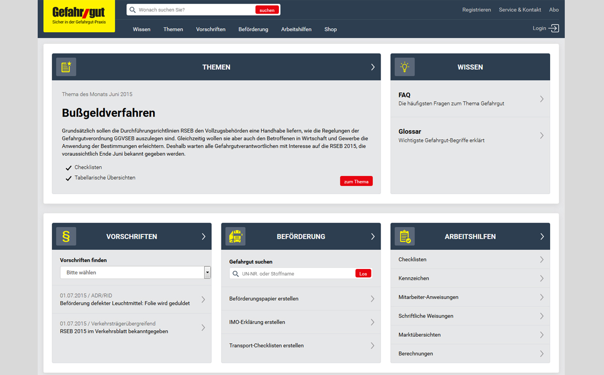604x375 pixels.
Task: Open the Registrieren link
Action: (x=477, y=9)
